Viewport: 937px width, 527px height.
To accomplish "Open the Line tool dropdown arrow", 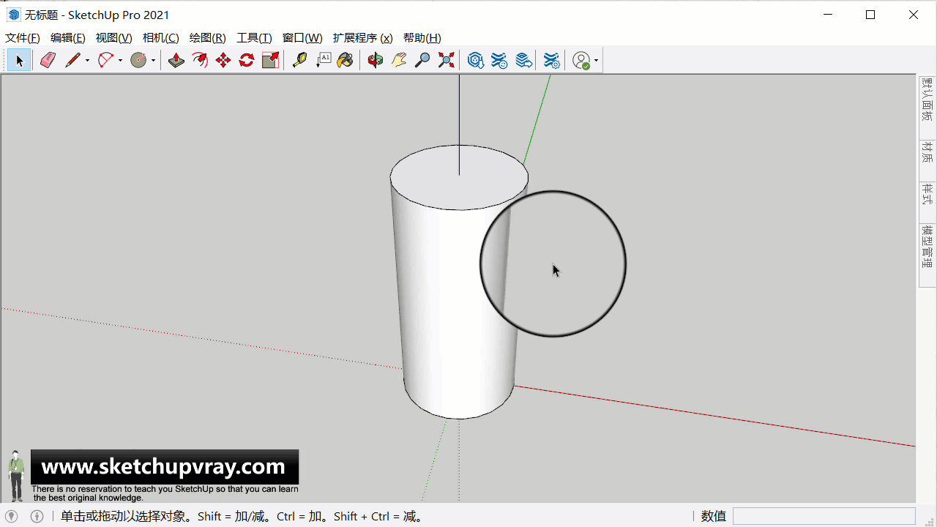I will point(87,60).
